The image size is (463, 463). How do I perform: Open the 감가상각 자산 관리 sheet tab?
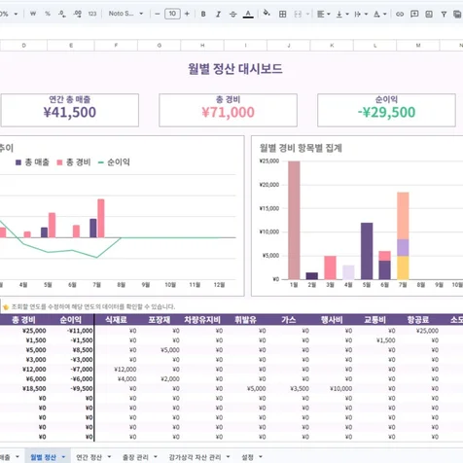point(195,457)
